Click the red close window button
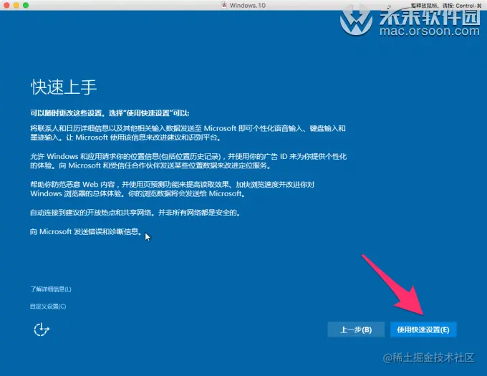Viewport: 487px width, 376px height. (x=6, y=5)
